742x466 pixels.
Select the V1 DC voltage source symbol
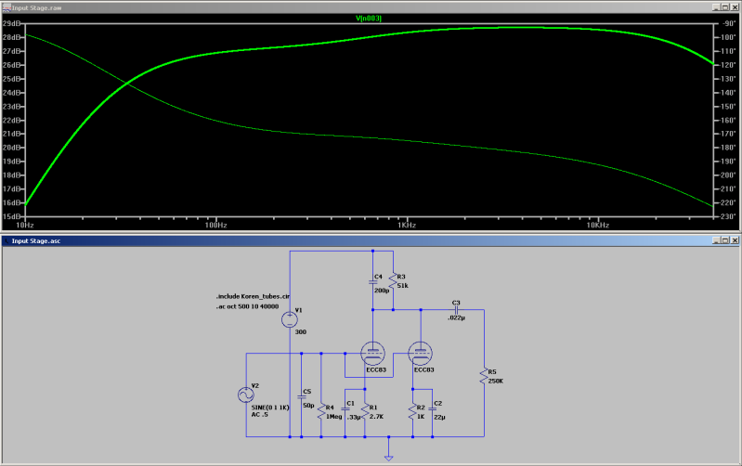(290, 320)
